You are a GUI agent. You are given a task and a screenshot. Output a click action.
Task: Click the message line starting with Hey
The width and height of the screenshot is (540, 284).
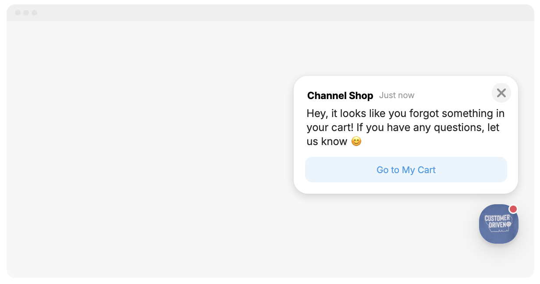click(405, 114)
